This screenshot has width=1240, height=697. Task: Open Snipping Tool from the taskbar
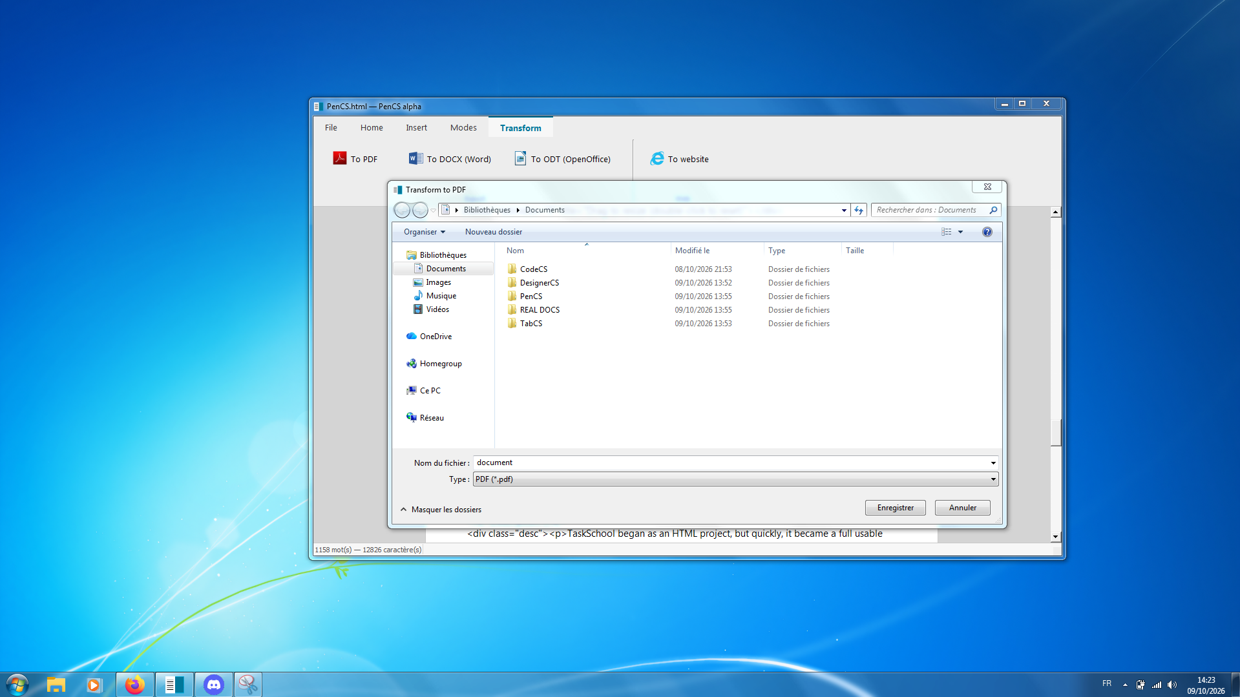coord(247,685)
